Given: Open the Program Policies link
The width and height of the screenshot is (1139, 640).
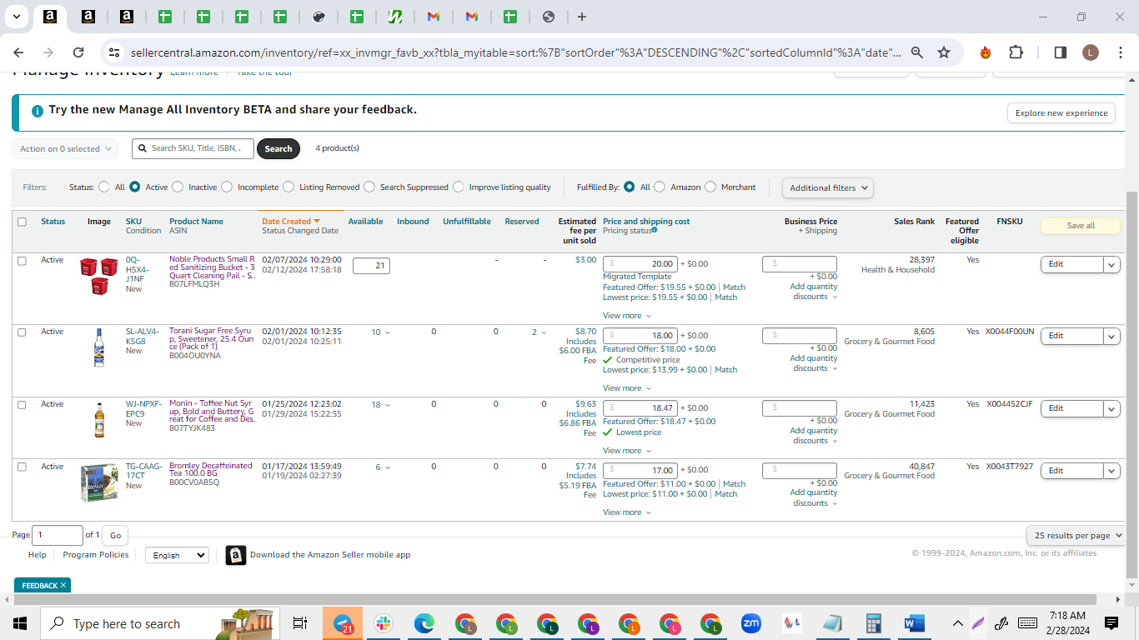Looking at the screenshot, I should coord(96,555).
